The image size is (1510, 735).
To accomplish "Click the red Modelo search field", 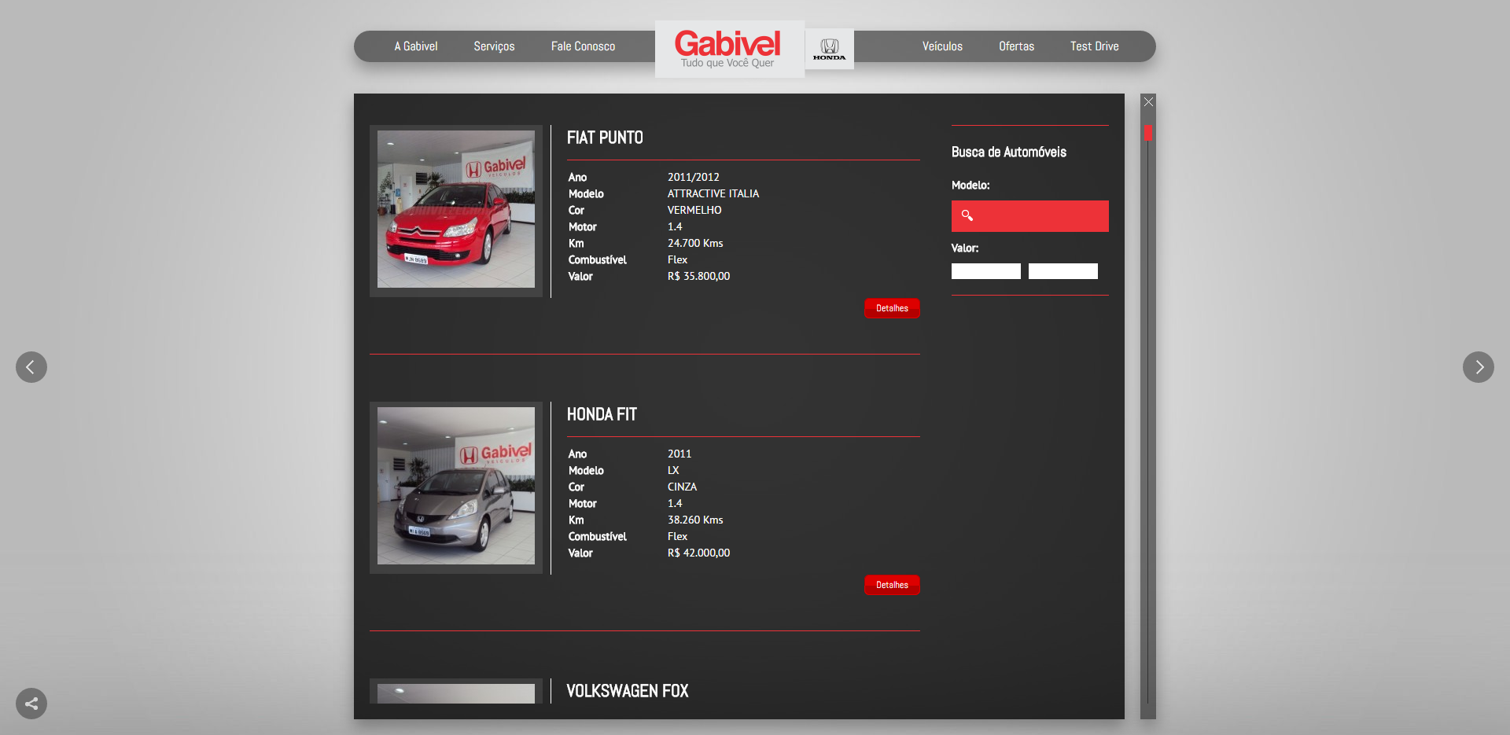I will [x=1029, y=216].
